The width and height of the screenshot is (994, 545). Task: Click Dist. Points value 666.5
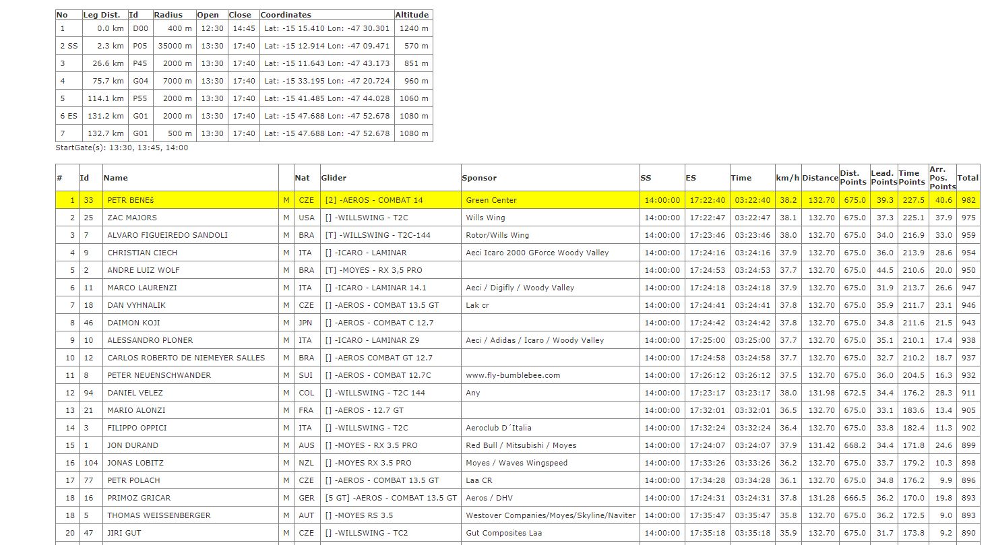855,498
